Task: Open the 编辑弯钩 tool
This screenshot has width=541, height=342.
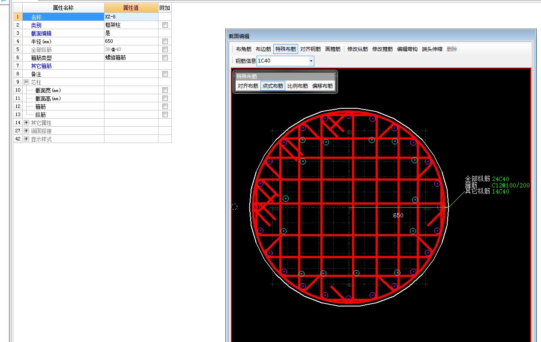Action: pos(407,49)
